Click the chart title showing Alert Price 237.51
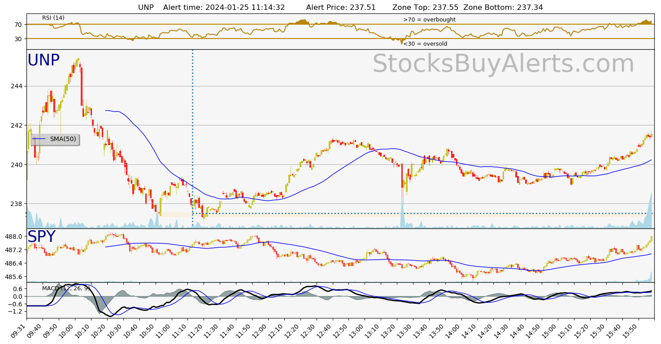Viewport: 661px width, 344px height. pos(340,7)
